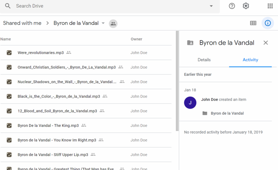This screenshot has height=170, width=278.
Task: Click audio icon of Nuclear_Shadows file
Action: tap(9, 82)
